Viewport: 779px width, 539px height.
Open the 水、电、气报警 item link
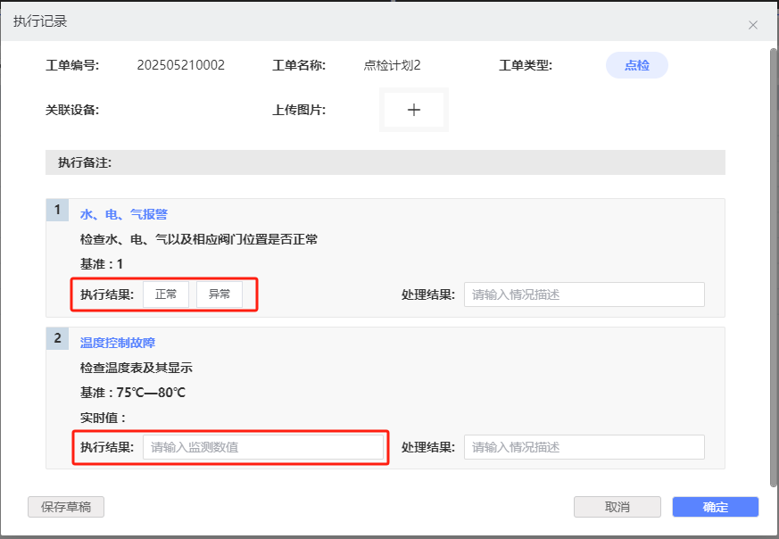click(x=124, y=214)
